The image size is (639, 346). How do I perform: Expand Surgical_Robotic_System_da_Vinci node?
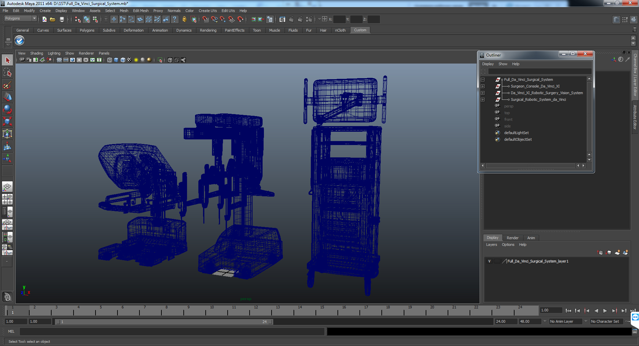coord(483,99)
